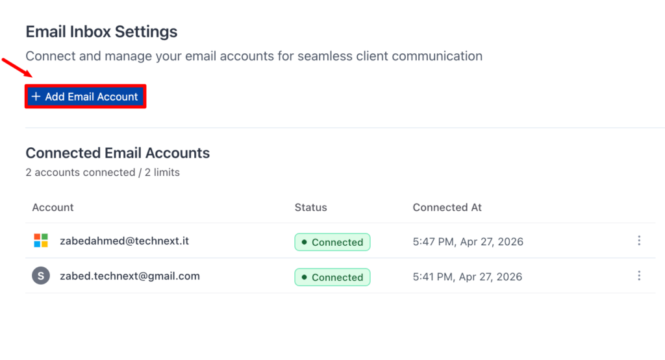Click the Connected Email Accounts heading
Screen dimensions: 665x360
tap(118, 153)
